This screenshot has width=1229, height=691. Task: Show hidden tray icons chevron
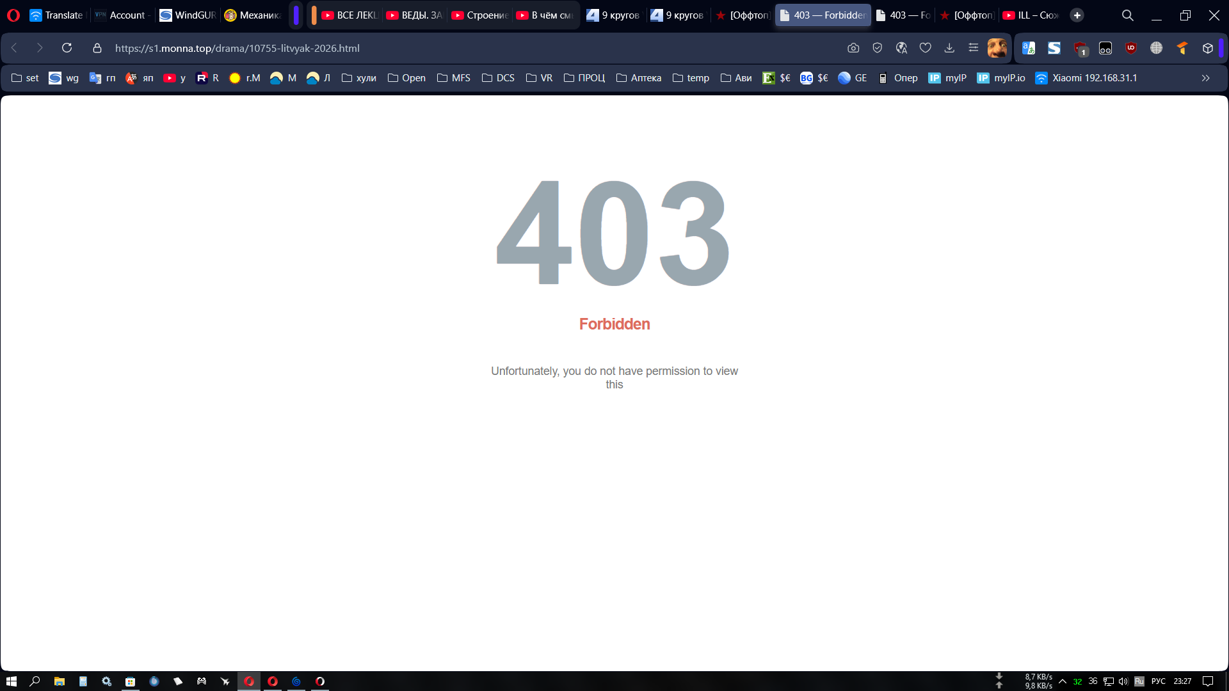1063,681
